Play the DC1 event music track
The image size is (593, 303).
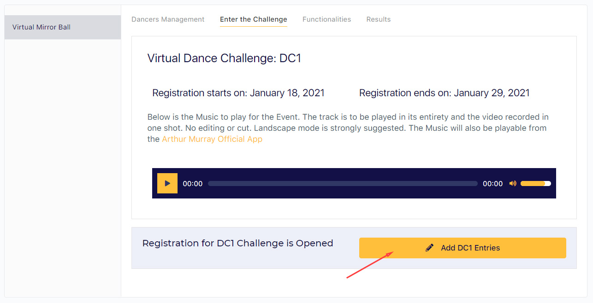tap(167, 183)
